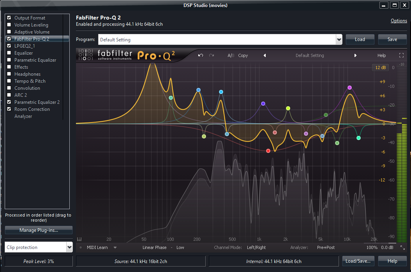Select Parametric Equalizer 2 list entry

[x=37, y=102]
